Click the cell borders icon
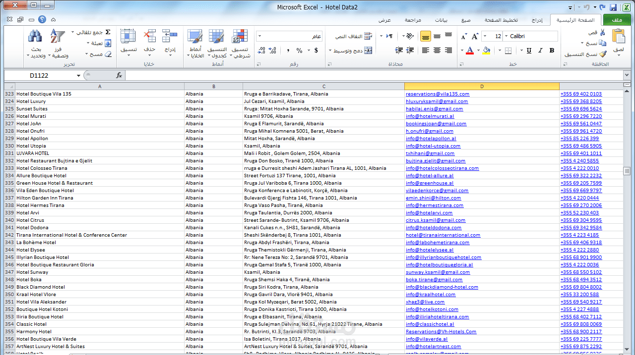This screenshot has height=355, width=635. tap(509, 51)
